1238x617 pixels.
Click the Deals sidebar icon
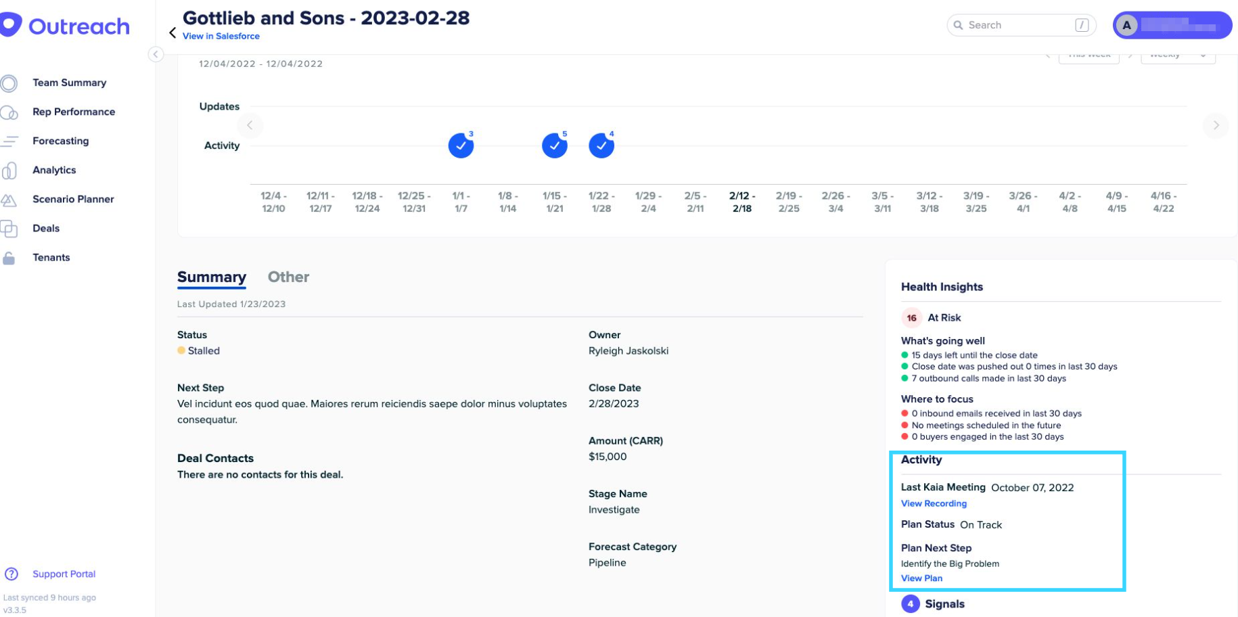[9, 229]
